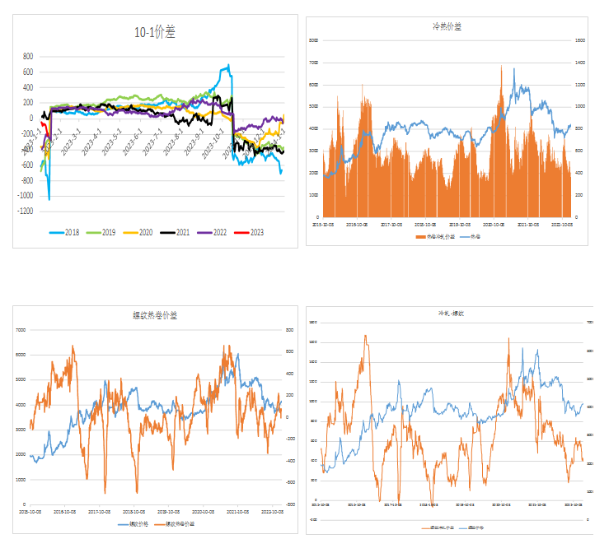Click the 2018 blue line peak in 10-1价差 chart
The height and width of the screenshot is (553, 609).
(x=228, y=66)
